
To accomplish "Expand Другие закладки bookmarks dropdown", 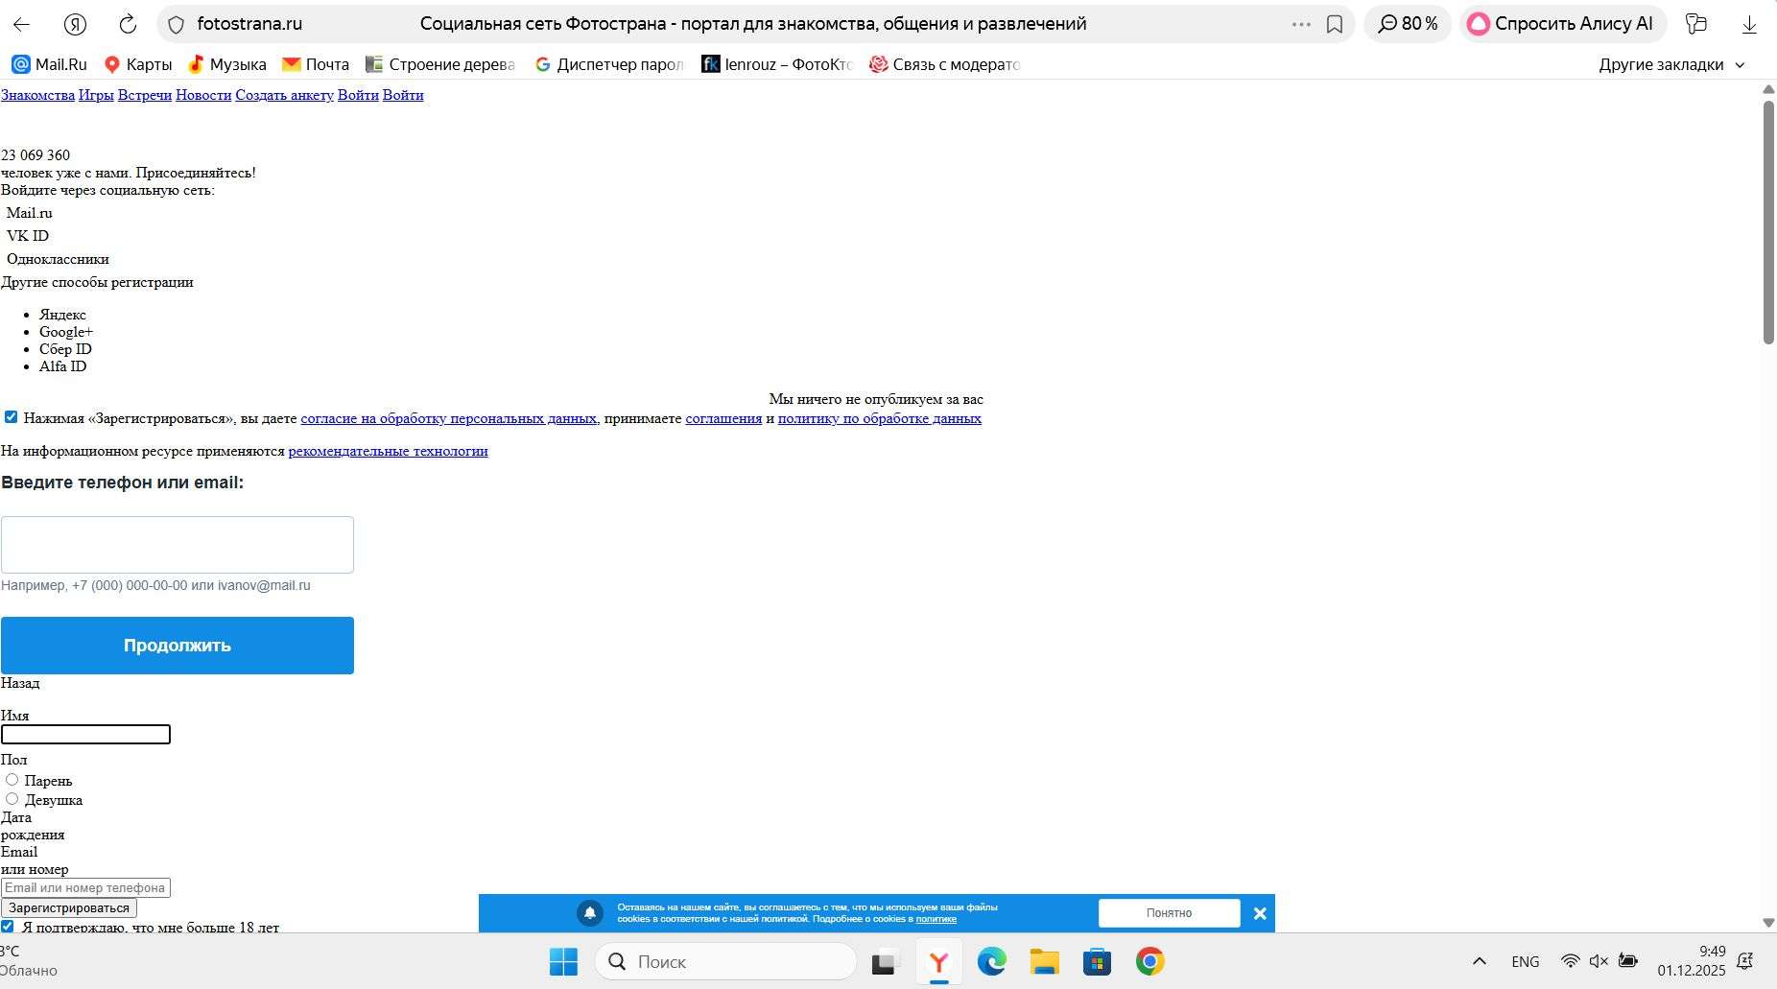I will point(1671,64).
